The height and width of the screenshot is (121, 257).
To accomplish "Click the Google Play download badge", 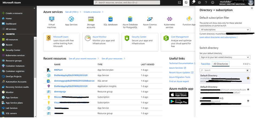I will 179,101.
